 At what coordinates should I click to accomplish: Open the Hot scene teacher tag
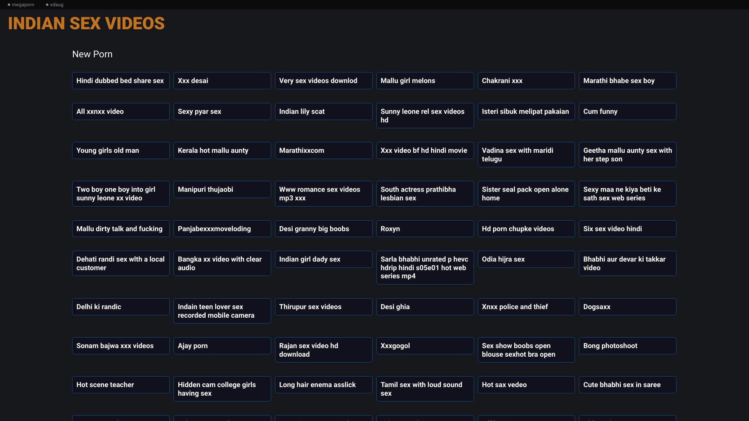coord(121,385)
